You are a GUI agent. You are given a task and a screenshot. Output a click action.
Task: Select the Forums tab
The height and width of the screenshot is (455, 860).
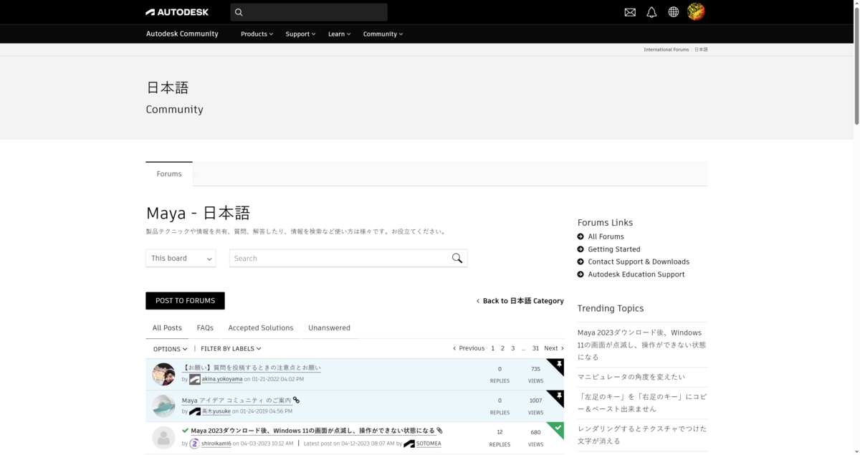pos(169,174)
